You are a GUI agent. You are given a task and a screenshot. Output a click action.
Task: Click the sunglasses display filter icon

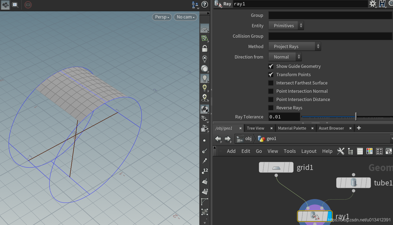click(x=205, y=118)
